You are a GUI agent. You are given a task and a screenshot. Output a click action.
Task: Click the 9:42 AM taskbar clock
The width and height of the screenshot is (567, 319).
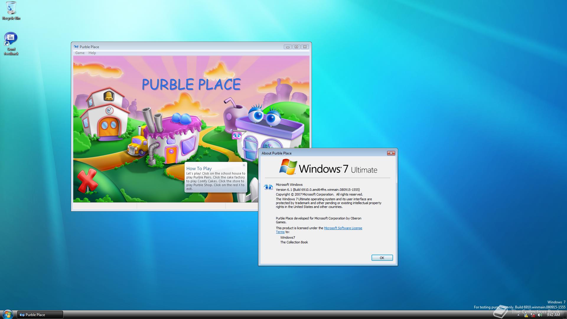(553, 315)
